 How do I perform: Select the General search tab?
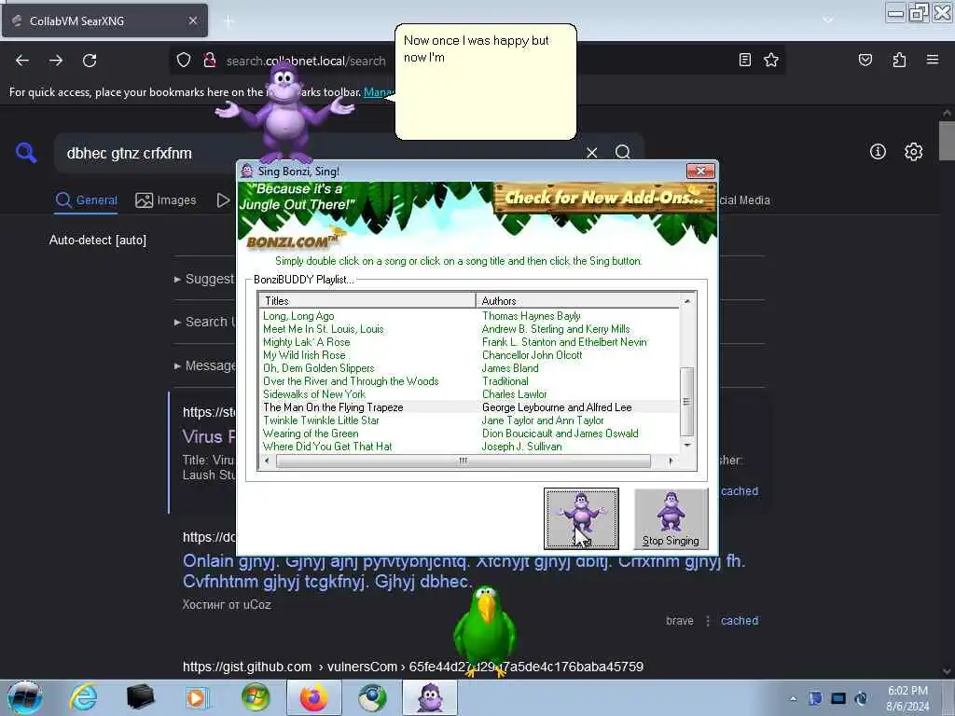pyautogui.click(x=87, y=200)
